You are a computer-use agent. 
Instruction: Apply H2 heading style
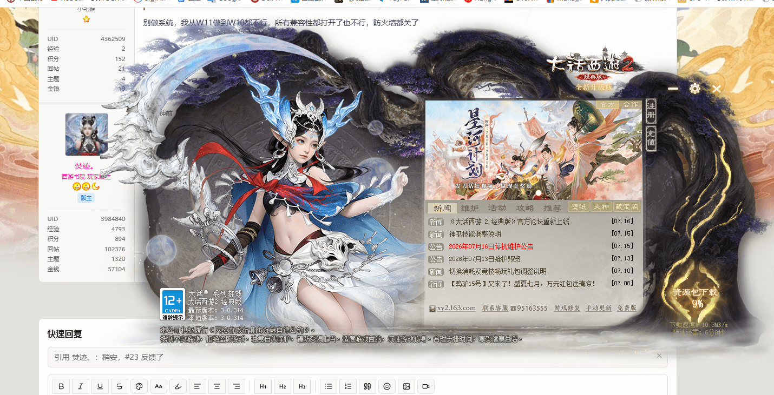283,386
